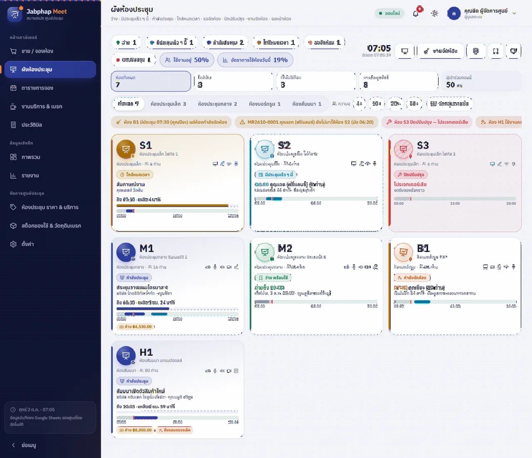532x458 pixels.
Task: Expand the user account menu chevron
Action: click(x=514, y=13)
